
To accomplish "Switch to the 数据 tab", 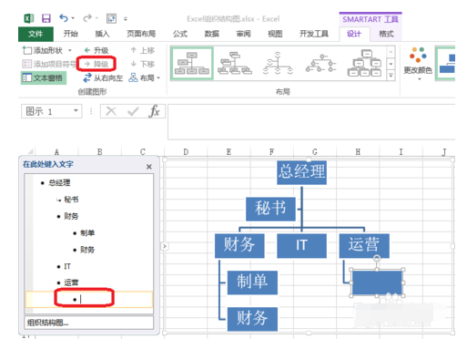I will click(x=211, y=34).
